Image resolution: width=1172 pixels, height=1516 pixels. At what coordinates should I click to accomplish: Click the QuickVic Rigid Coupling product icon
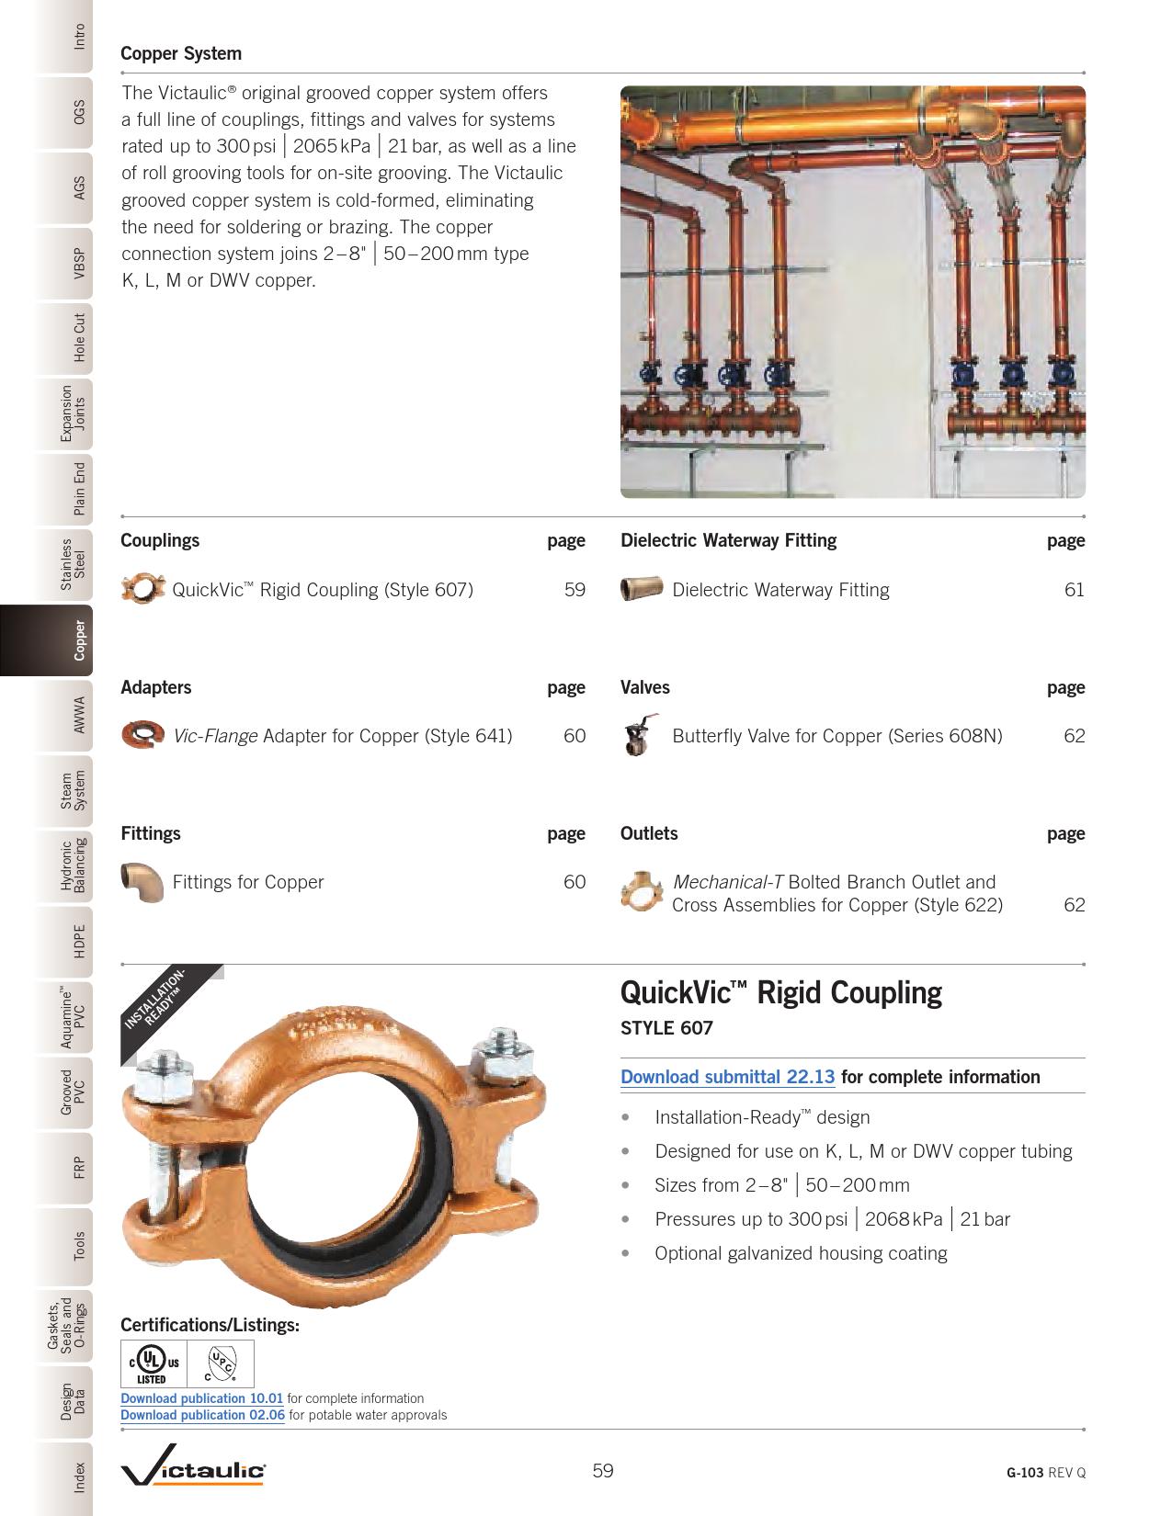click(x=142, y=589)
